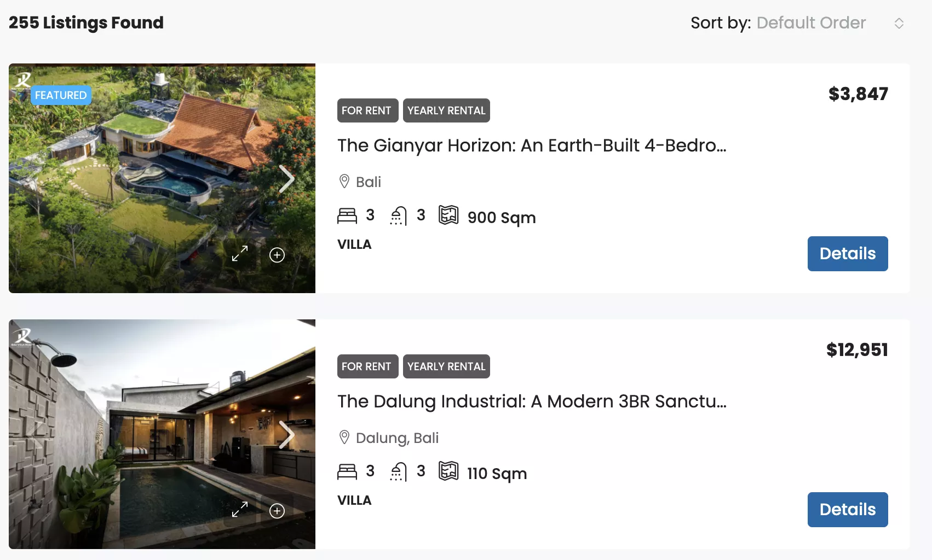Viewport: 932px width, 560px height.
Task: Click the Dalung villa pool photo thumbnail
Action: [162, 434]
